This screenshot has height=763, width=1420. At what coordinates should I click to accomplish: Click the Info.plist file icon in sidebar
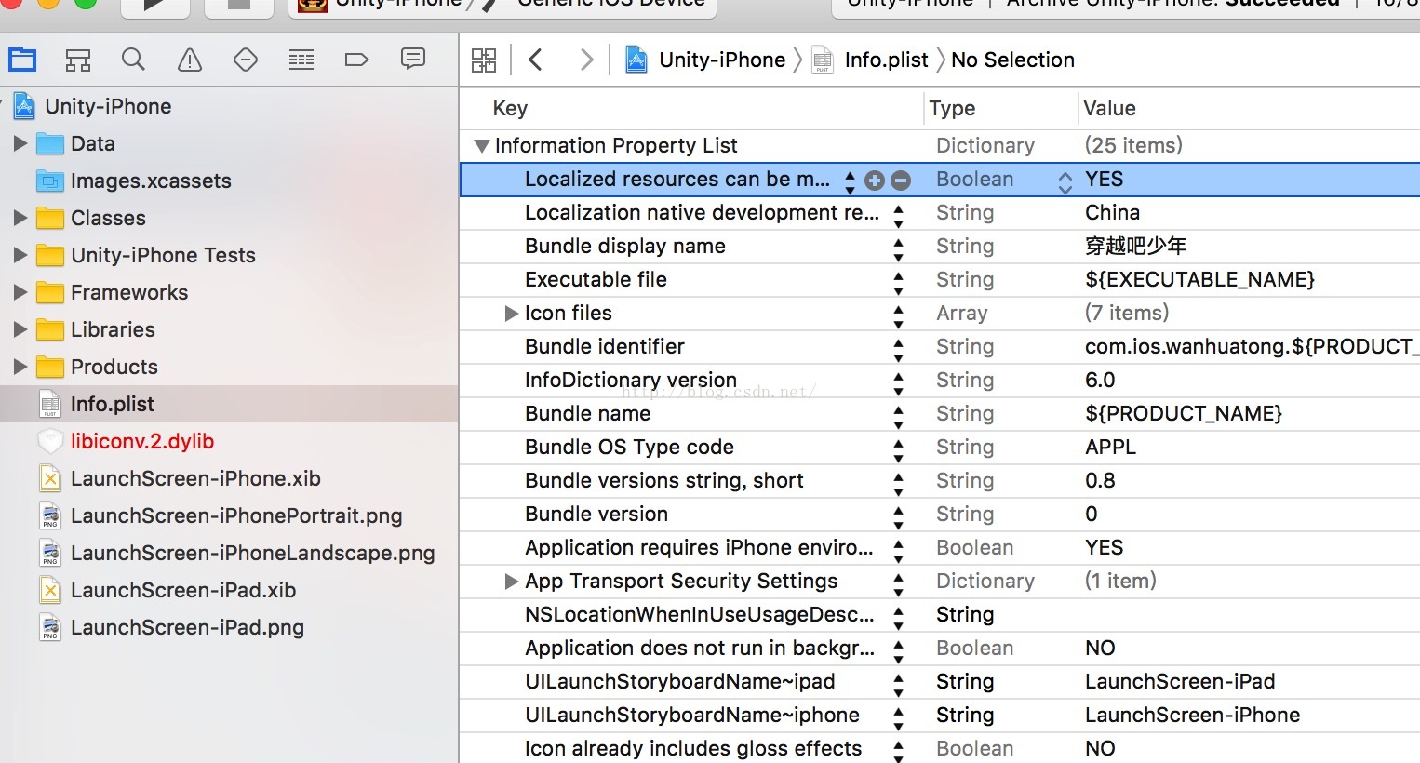click(50, 404)
